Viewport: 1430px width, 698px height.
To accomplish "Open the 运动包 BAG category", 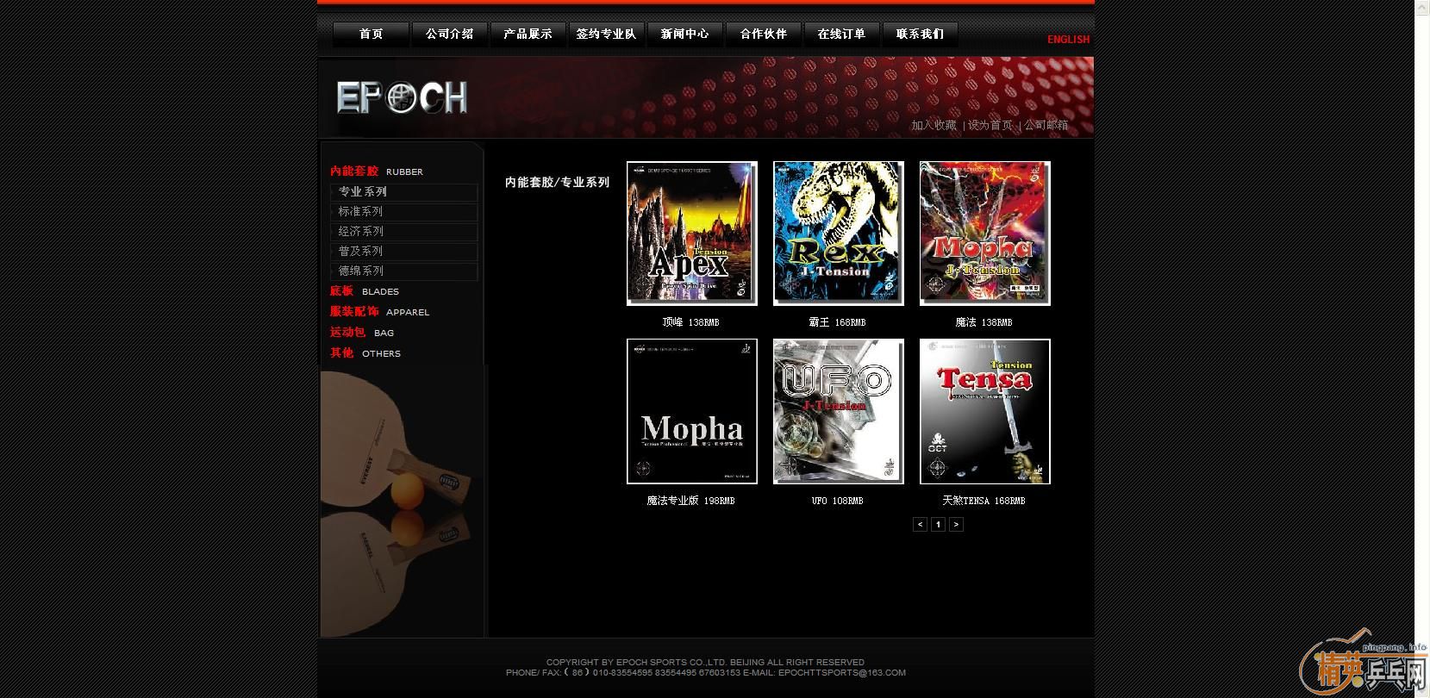I will pyautogui.click(x=362, y=333).
